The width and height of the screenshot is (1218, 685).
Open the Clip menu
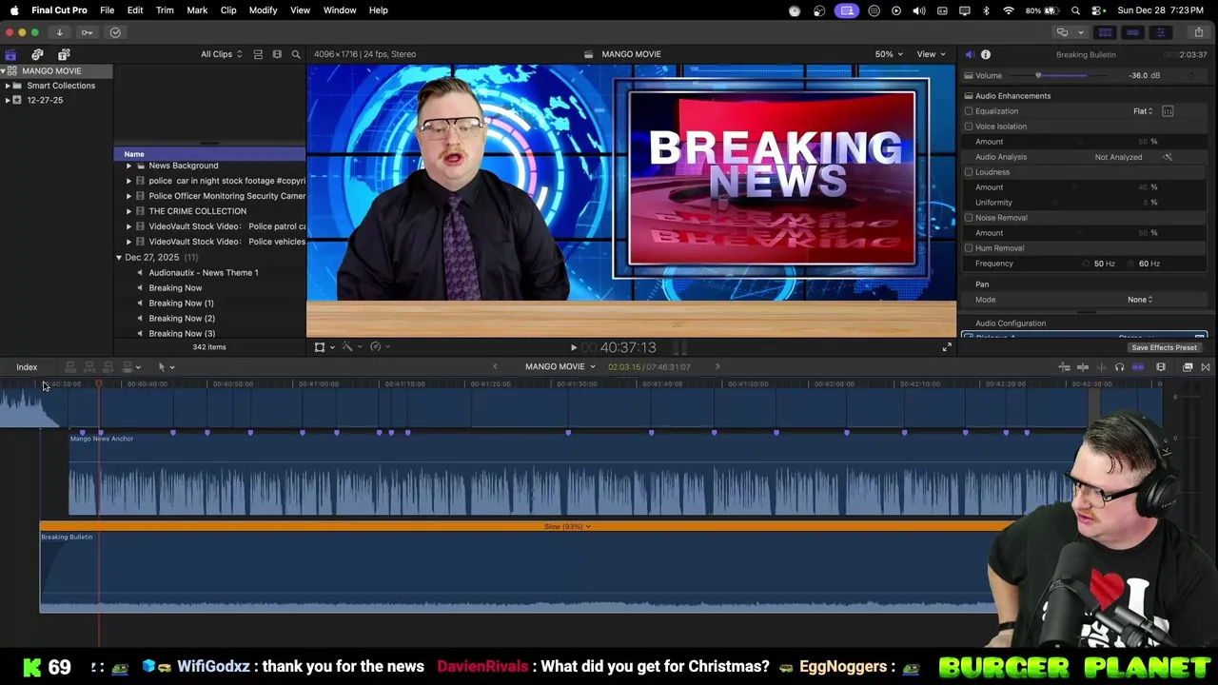coord(228,10)
